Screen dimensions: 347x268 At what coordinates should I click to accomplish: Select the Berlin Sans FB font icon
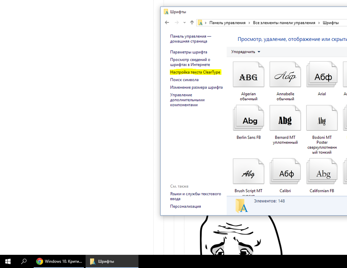coord(248,118)
